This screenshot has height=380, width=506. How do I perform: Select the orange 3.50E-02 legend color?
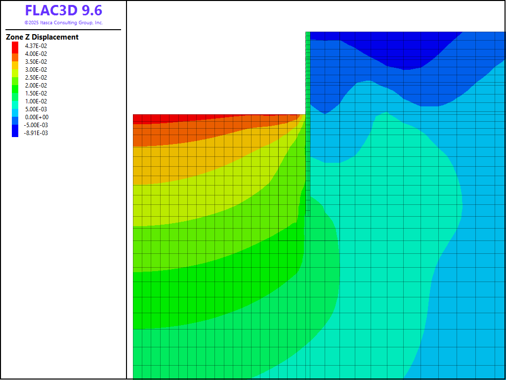click(x=15, y=61)
